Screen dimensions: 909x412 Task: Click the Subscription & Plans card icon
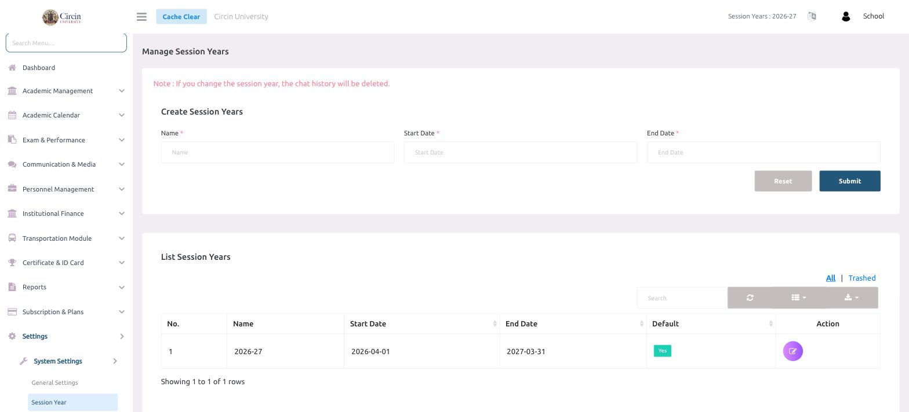point(12,312)
